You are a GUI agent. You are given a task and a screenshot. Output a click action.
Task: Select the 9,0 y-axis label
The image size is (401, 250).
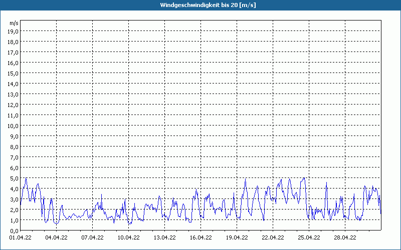click(15, 136)
